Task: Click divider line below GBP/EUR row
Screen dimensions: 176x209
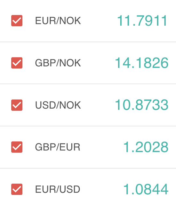Action: (88, 168)
